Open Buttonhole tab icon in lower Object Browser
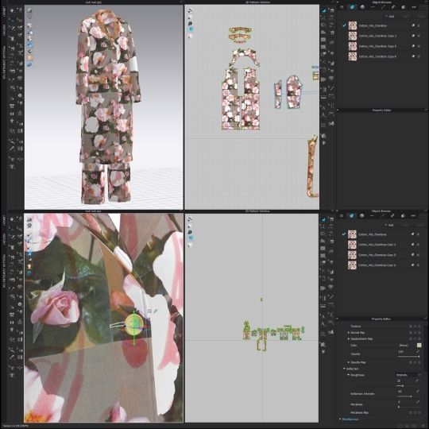Viewport: 429px width, 429px height. (x=372, y=216)
